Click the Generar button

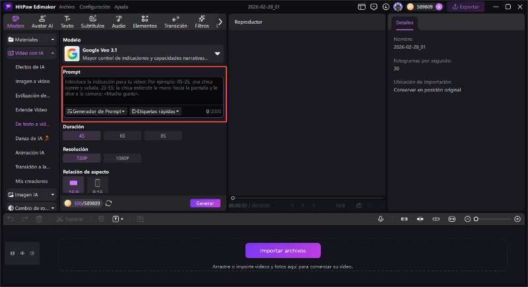[x=205, y=203]
